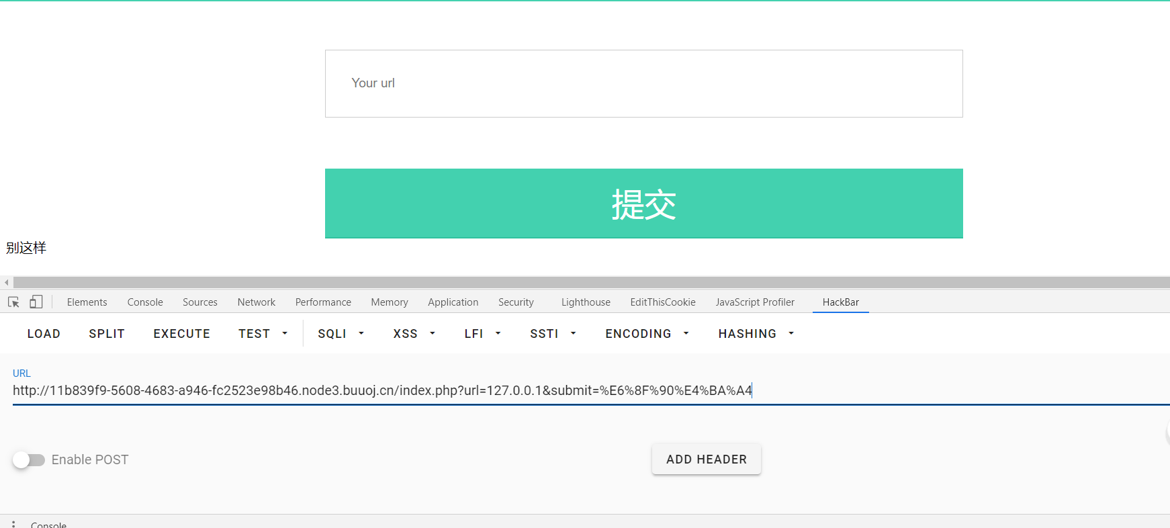
Task: Switch to the Elements tab
Action: coord(87,302)
